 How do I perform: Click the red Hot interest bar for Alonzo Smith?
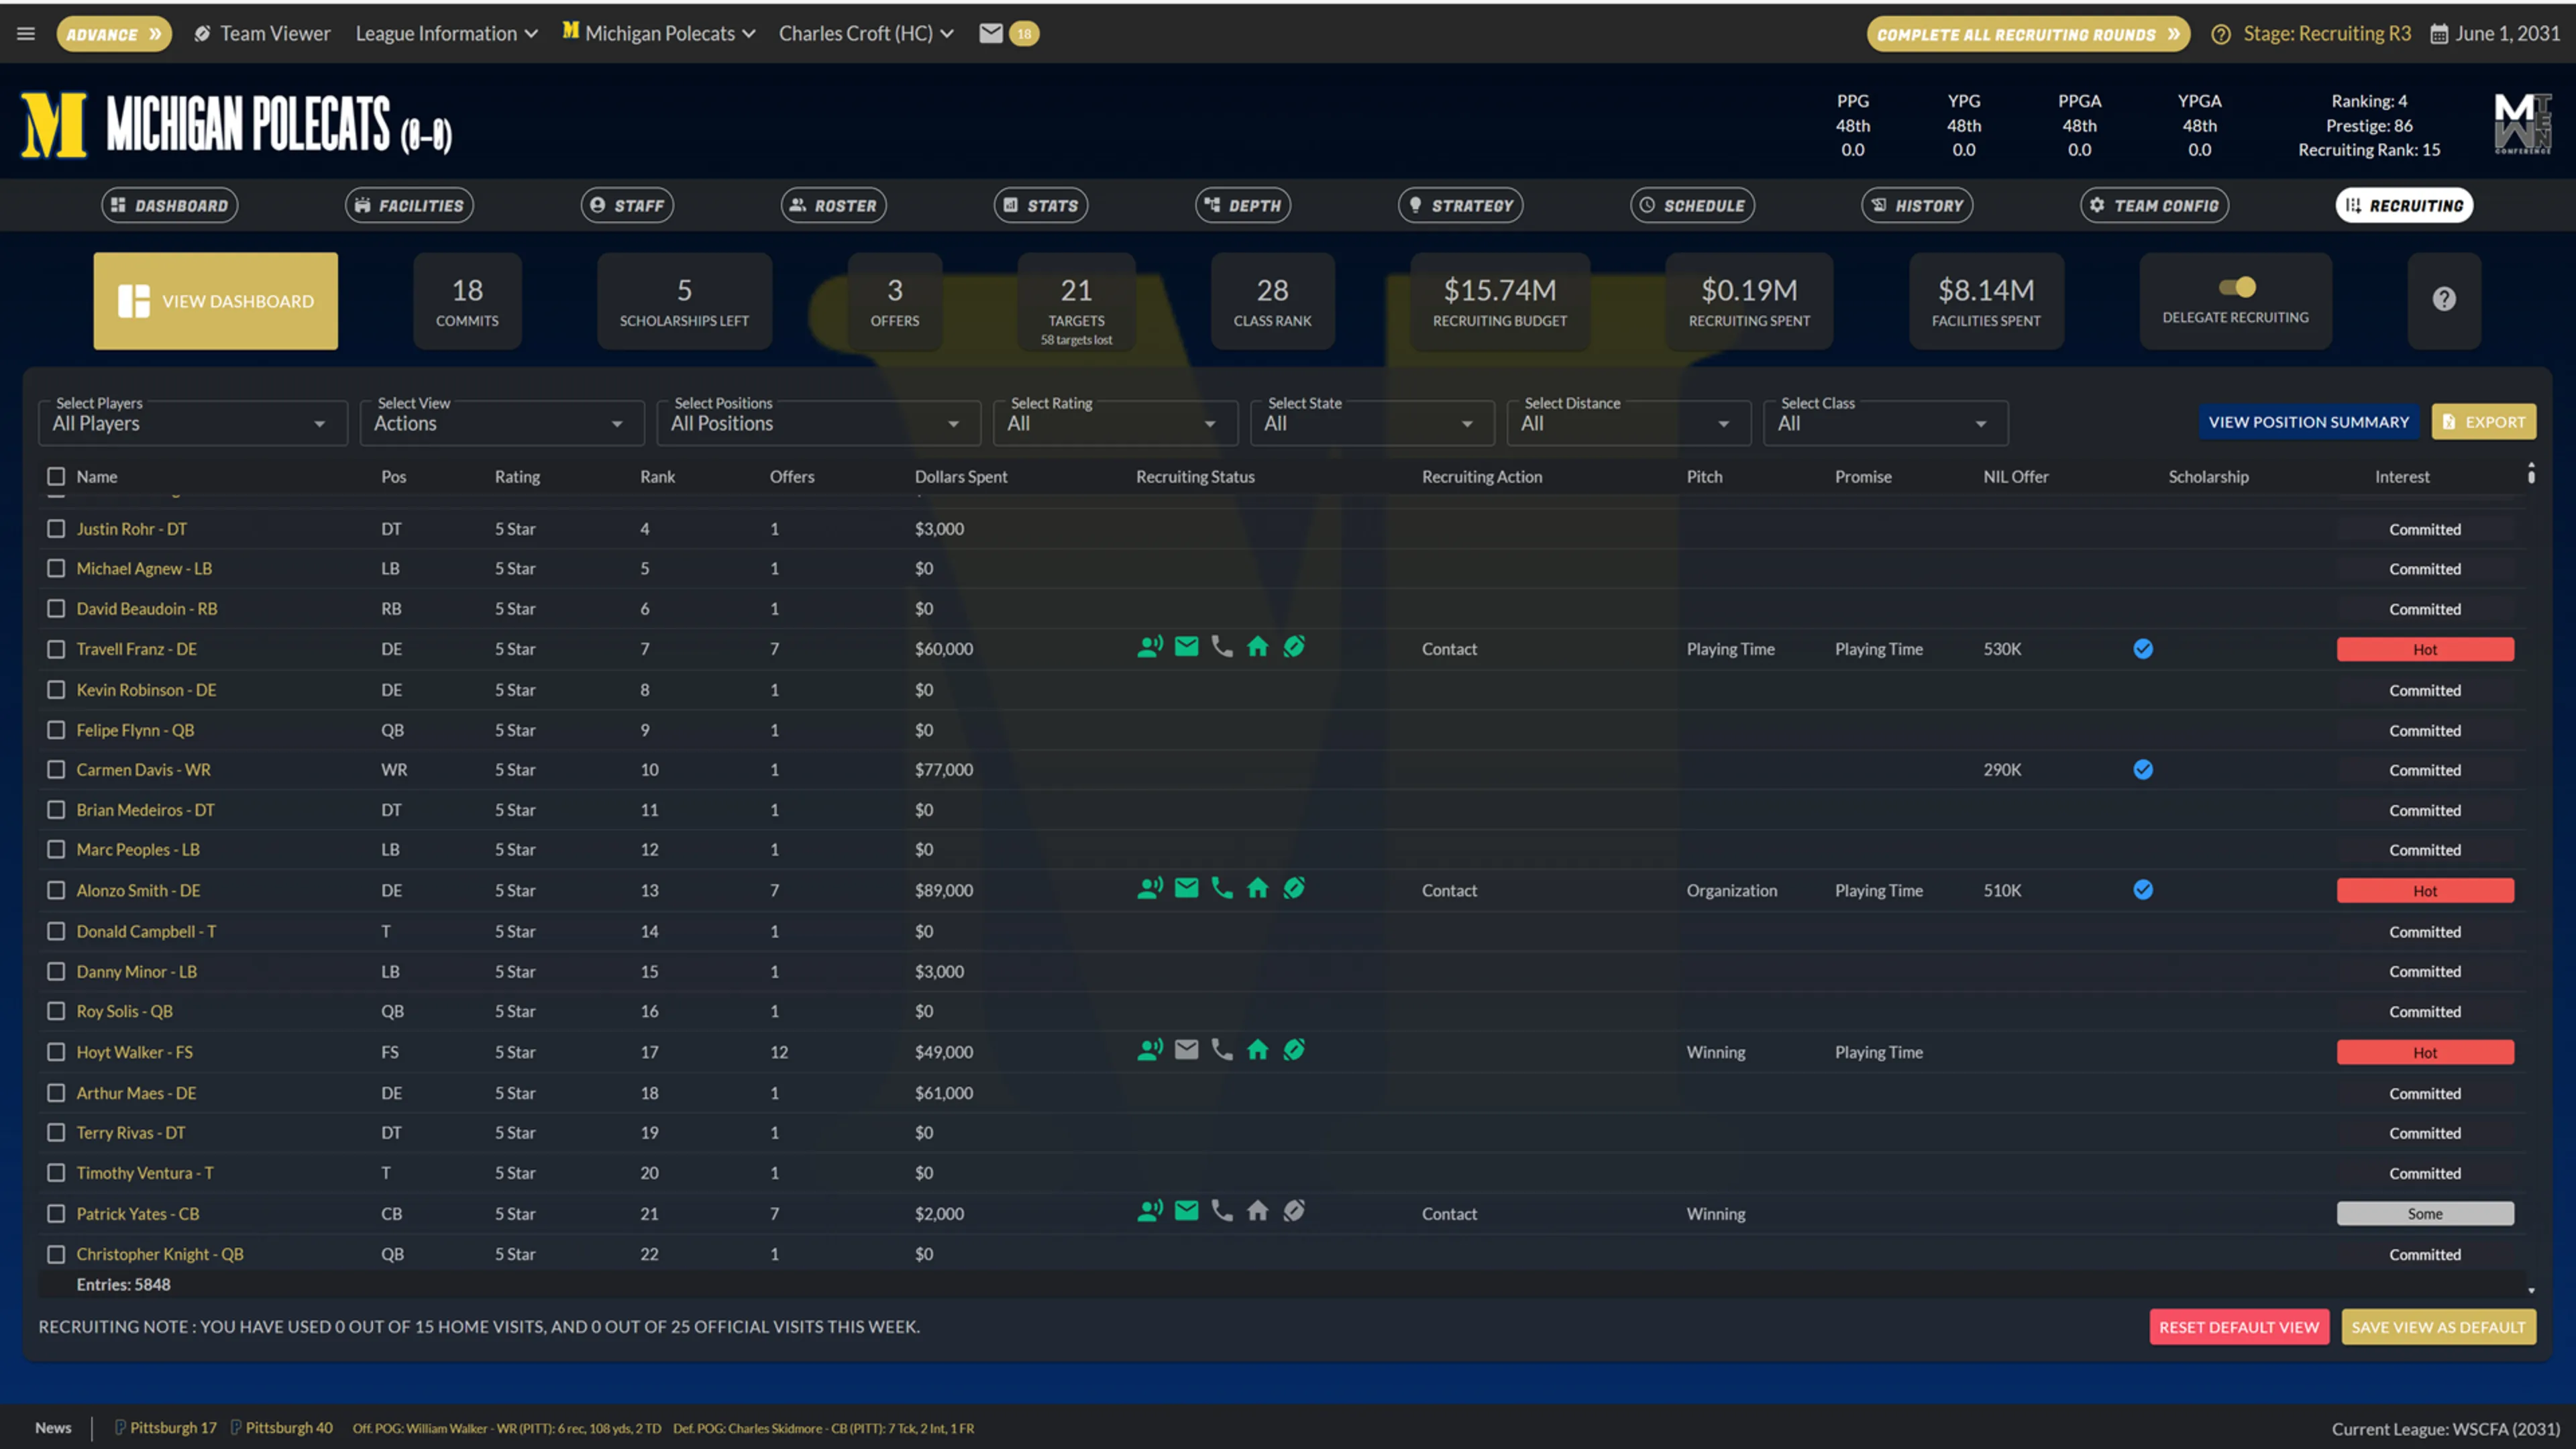tap(2425, 890)
